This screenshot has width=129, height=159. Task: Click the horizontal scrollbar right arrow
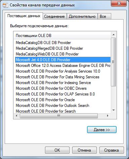(x=108, y=116)
